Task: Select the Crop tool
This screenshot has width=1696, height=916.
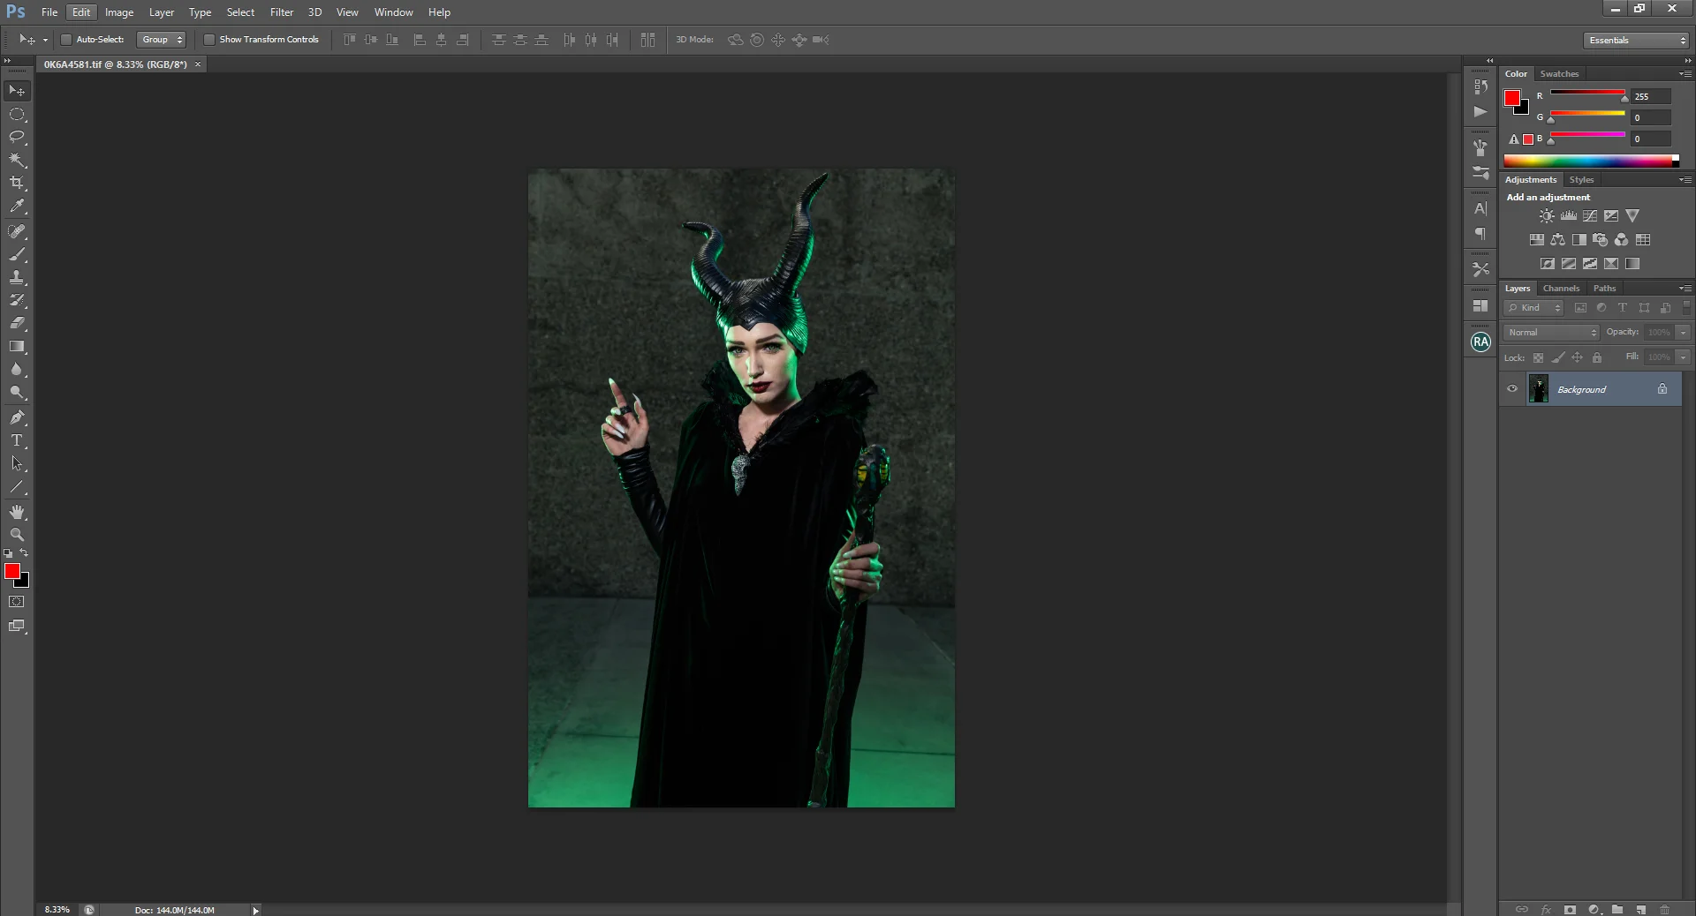Action: tap(17, 183)
